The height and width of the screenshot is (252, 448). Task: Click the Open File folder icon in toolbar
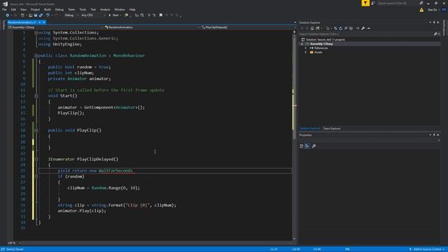pyautogui.click(x=30, y=15)
